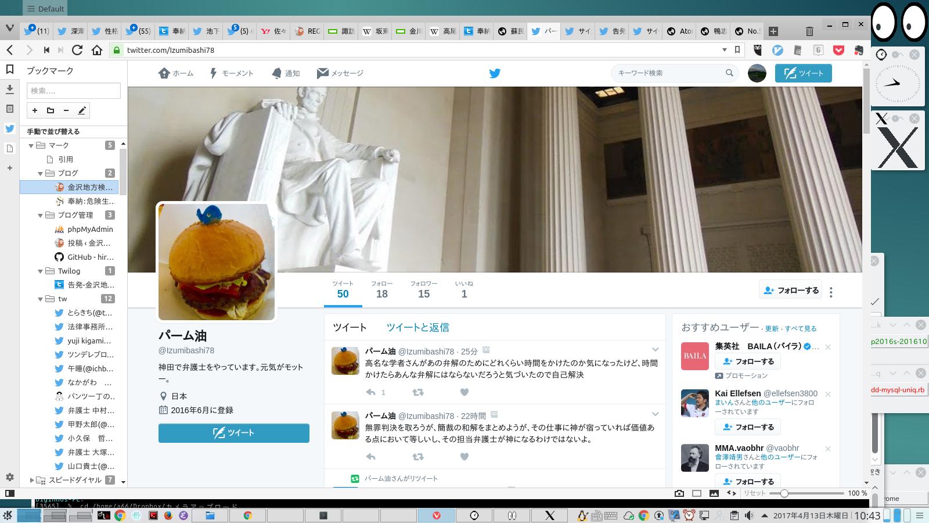Open モーメント in Twitter navigation
The height and width of the screenshot is (523, 929).
pyautogui.click(x=231, y=73)
